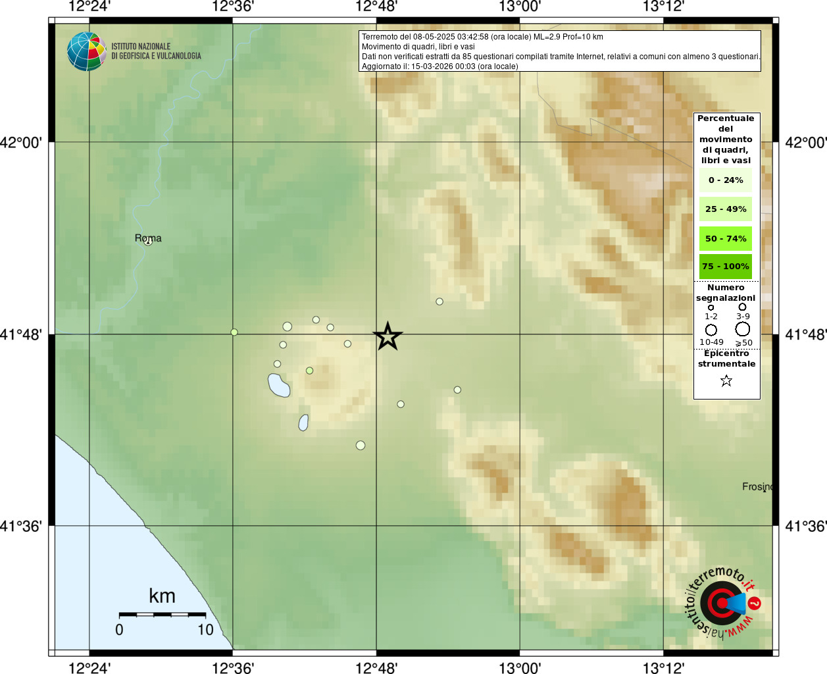Click the easternmost report circle south of the star

click(457, 390)
